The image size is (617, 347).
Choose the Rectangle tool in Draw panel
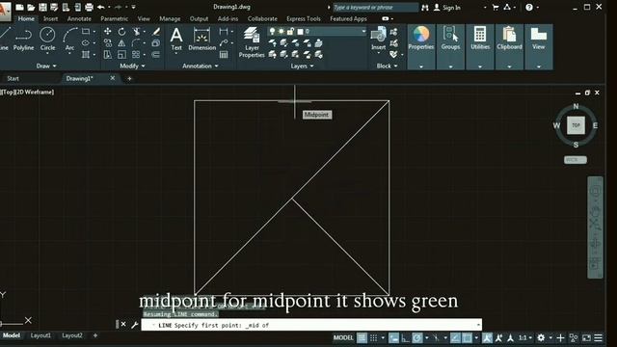click(x=86, y=32)
